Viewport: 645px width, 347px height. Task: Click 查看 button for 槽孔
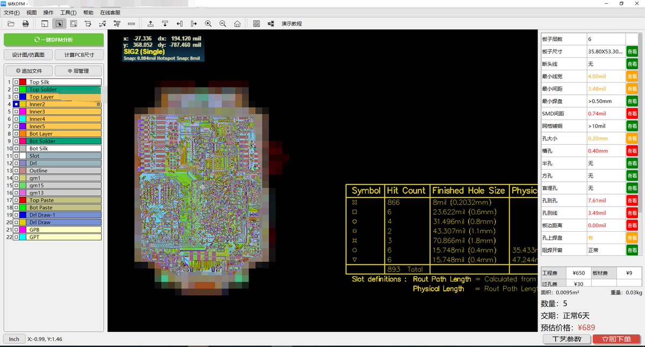click(x=632, y=151)
